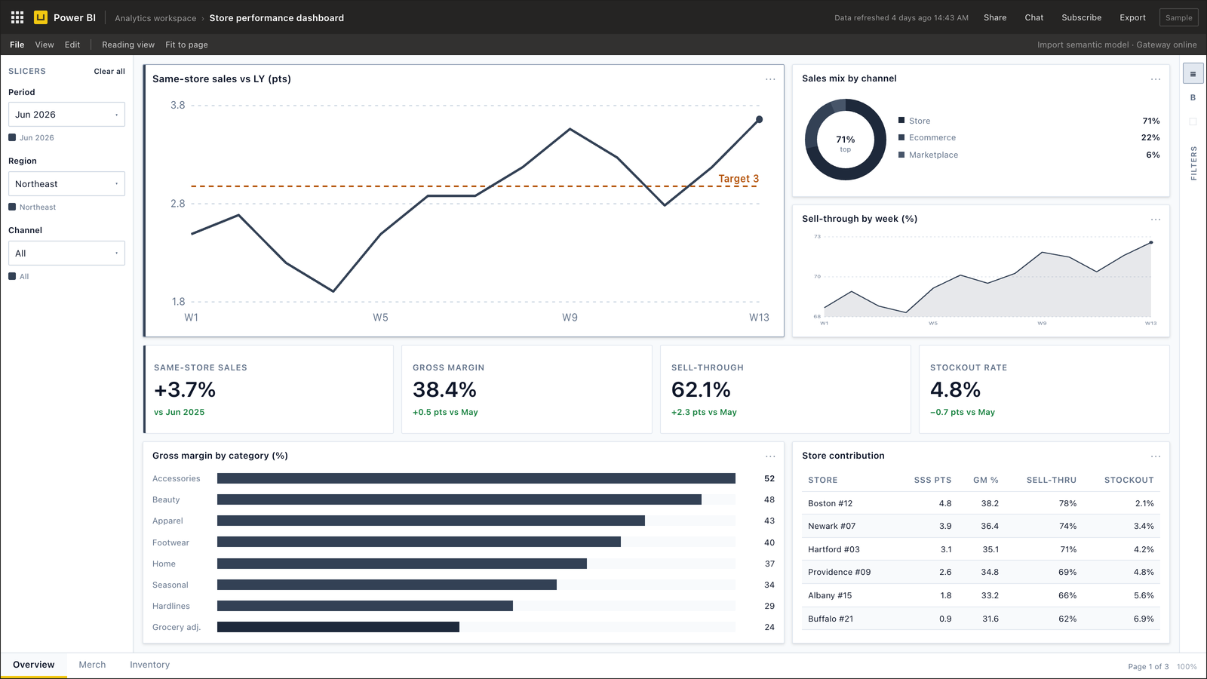Image resolution: width=1207 pixels, height=679 pixels.
Task: Click the empty square icon in right rail
Action: [1193, 121]
